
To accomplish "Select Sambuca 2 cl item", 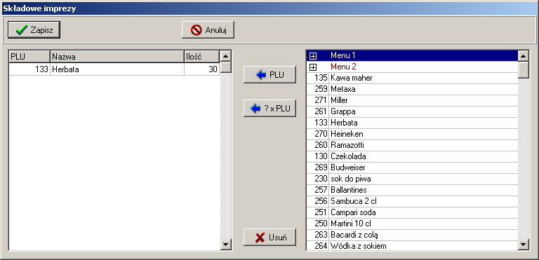I will (x=412, y=201).
